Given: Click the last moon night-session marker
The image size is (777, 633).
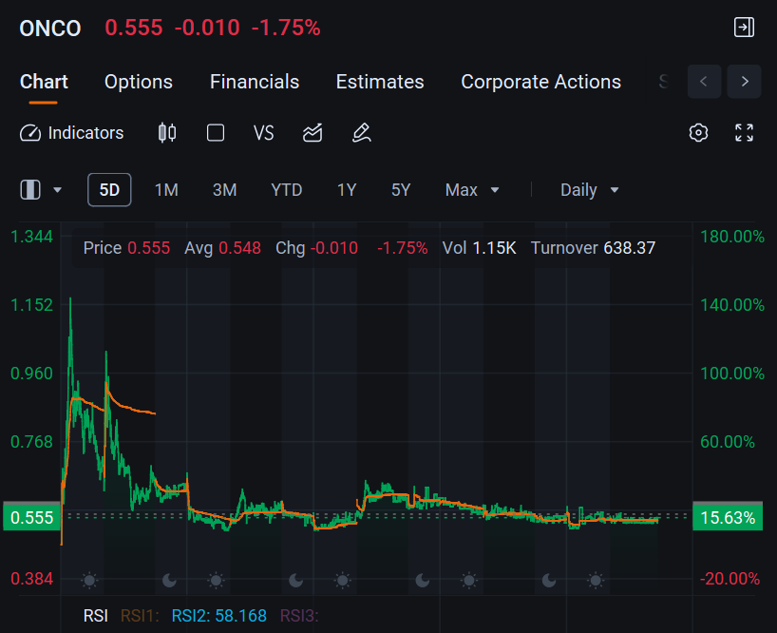Looking at the screenshot, I should (x=549, y=580).
